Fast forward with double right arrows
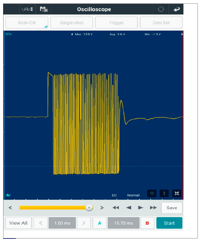The height and width of the screenshot is (242, 201). tap(153, 208)
